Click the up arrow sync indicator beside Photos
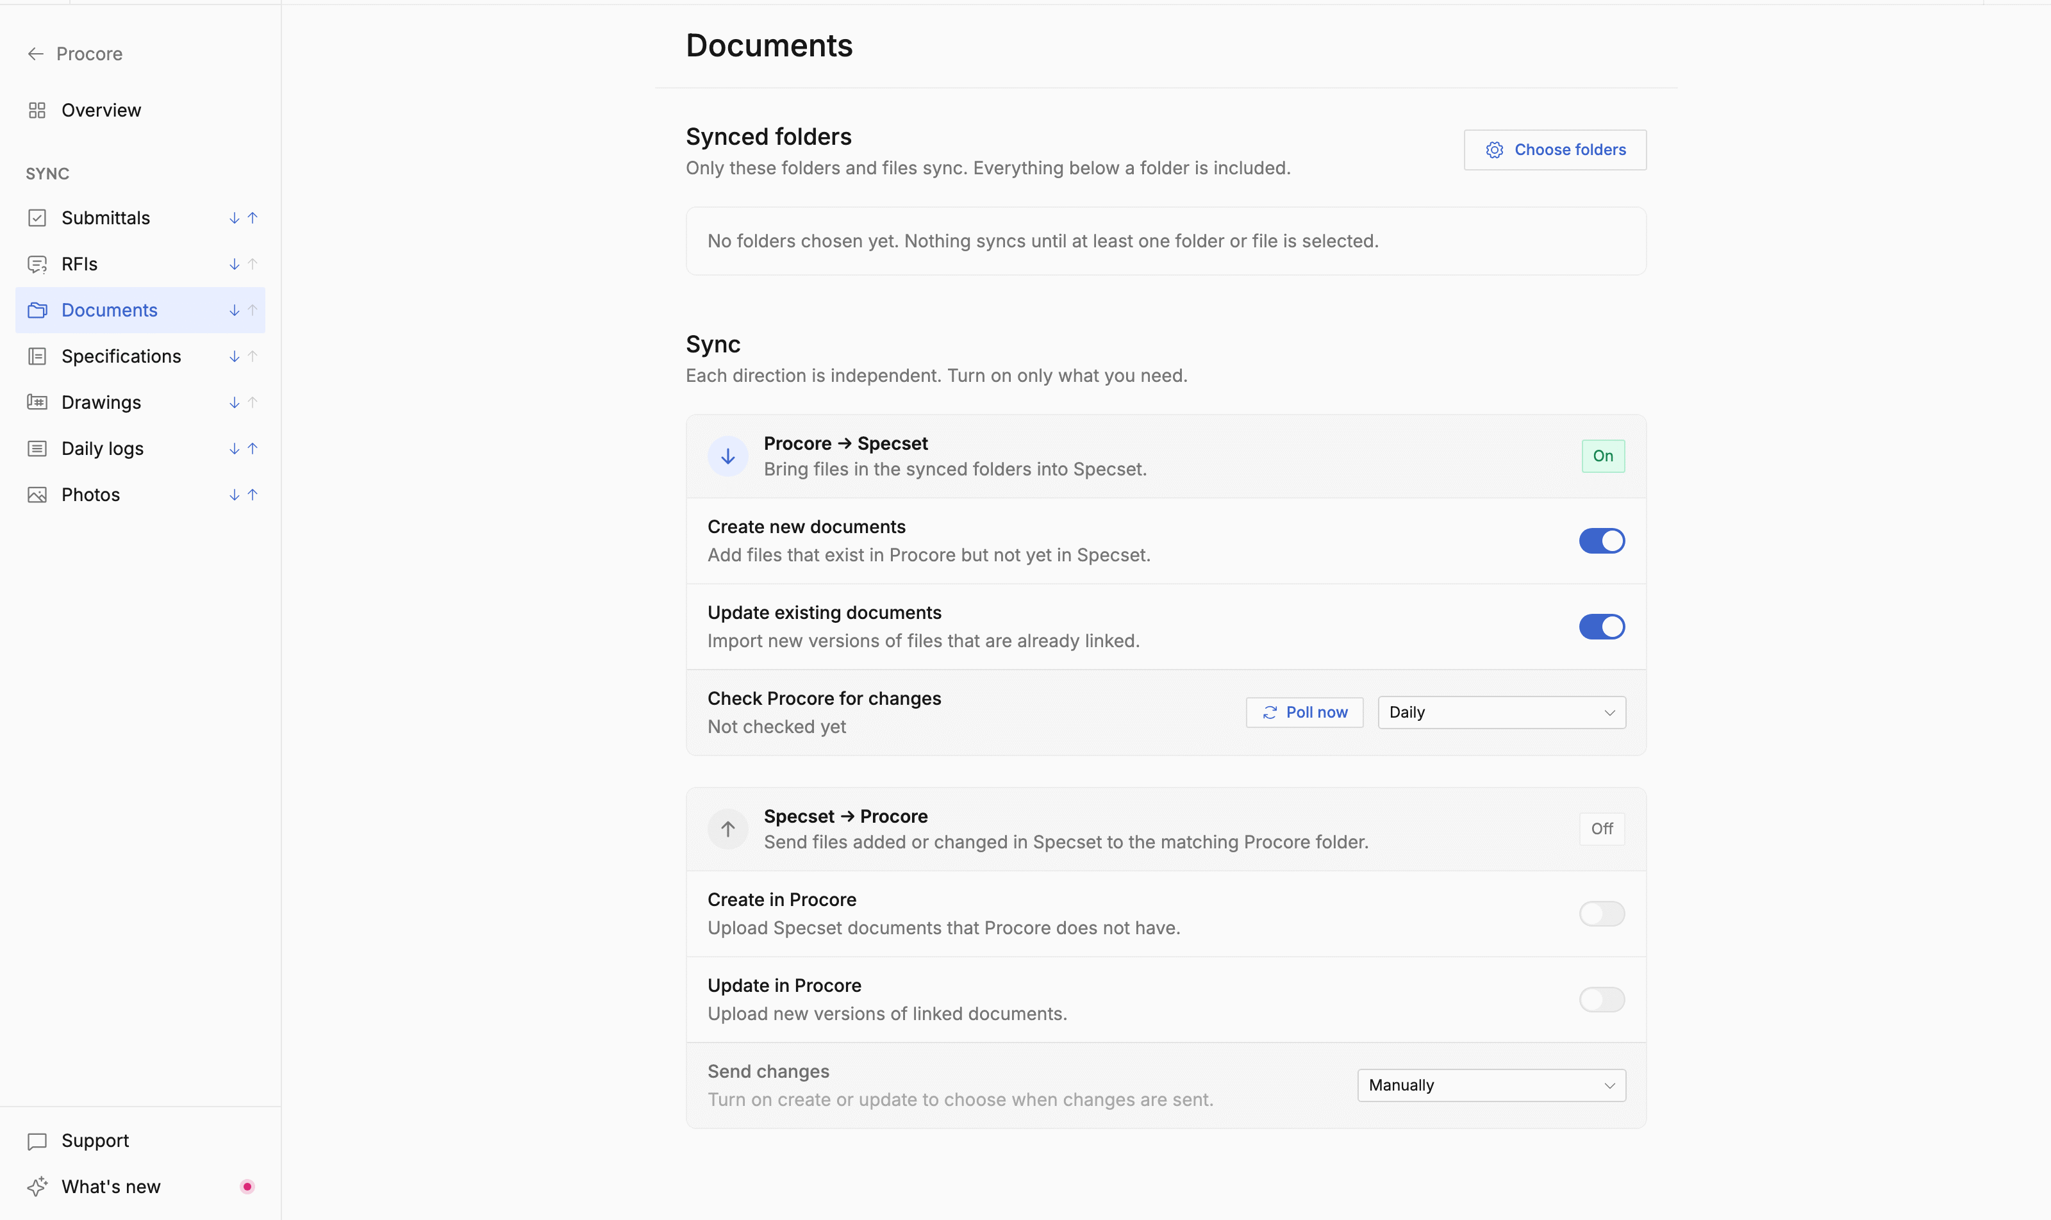2051x1220 pixels. point(253,495)
